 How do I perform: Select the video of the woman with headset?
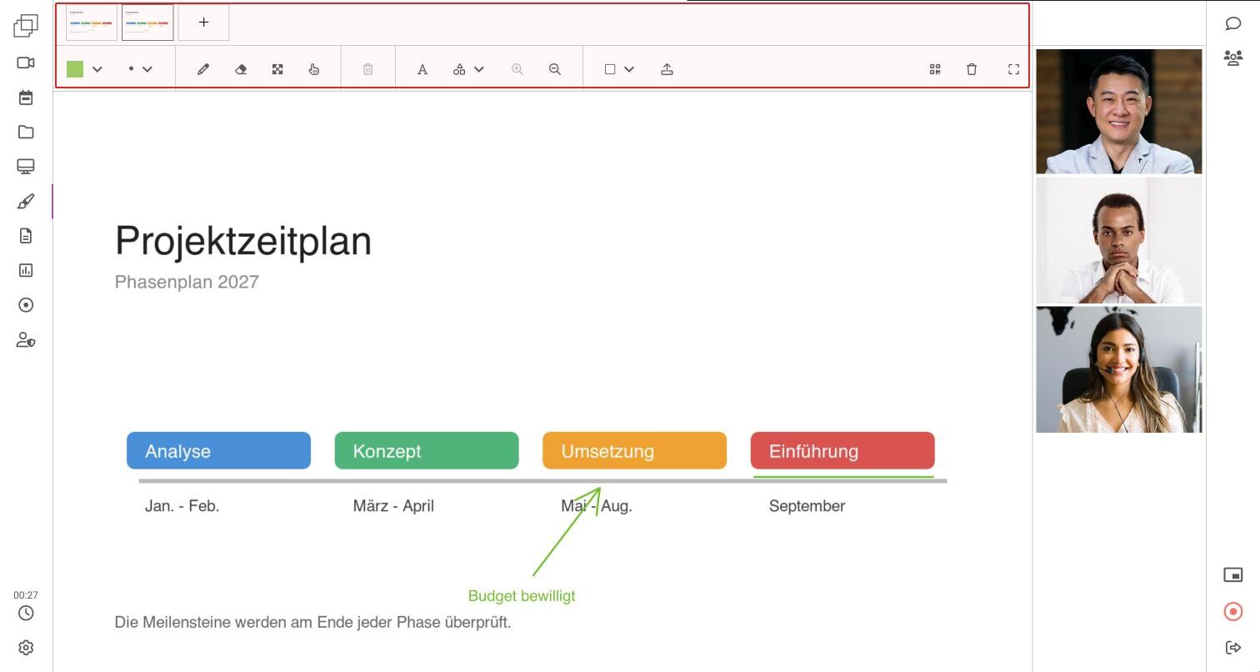(1119, 369)
